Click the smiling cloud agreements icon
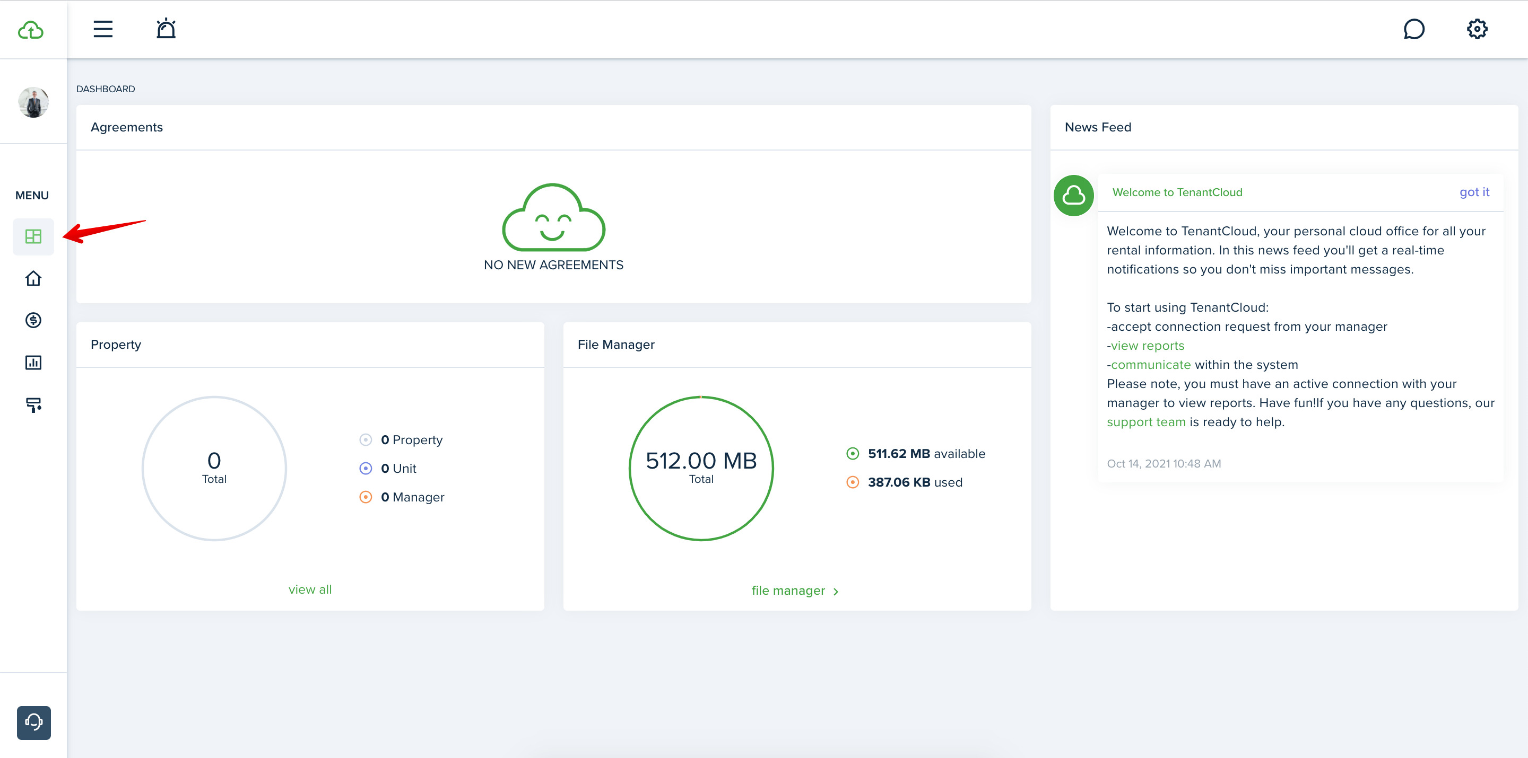 553,217
